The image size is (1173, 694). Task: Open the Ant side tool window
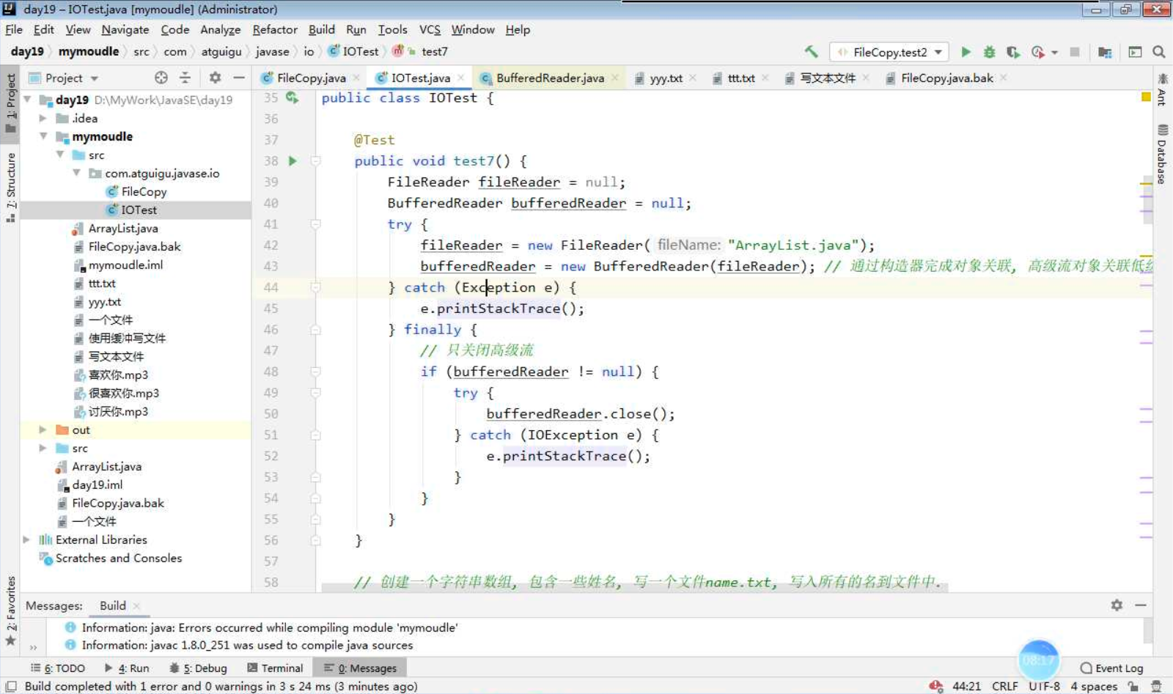[x=1162, y=89]
